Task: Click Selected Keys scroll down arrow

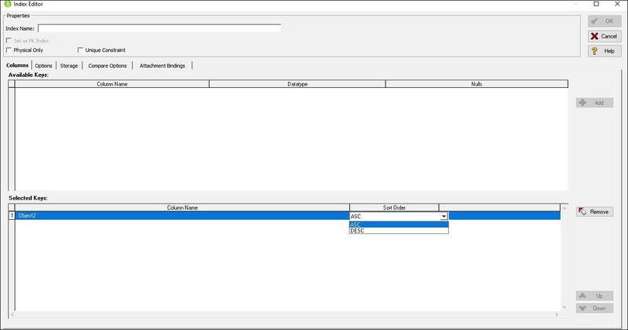Action: (564, 307)
